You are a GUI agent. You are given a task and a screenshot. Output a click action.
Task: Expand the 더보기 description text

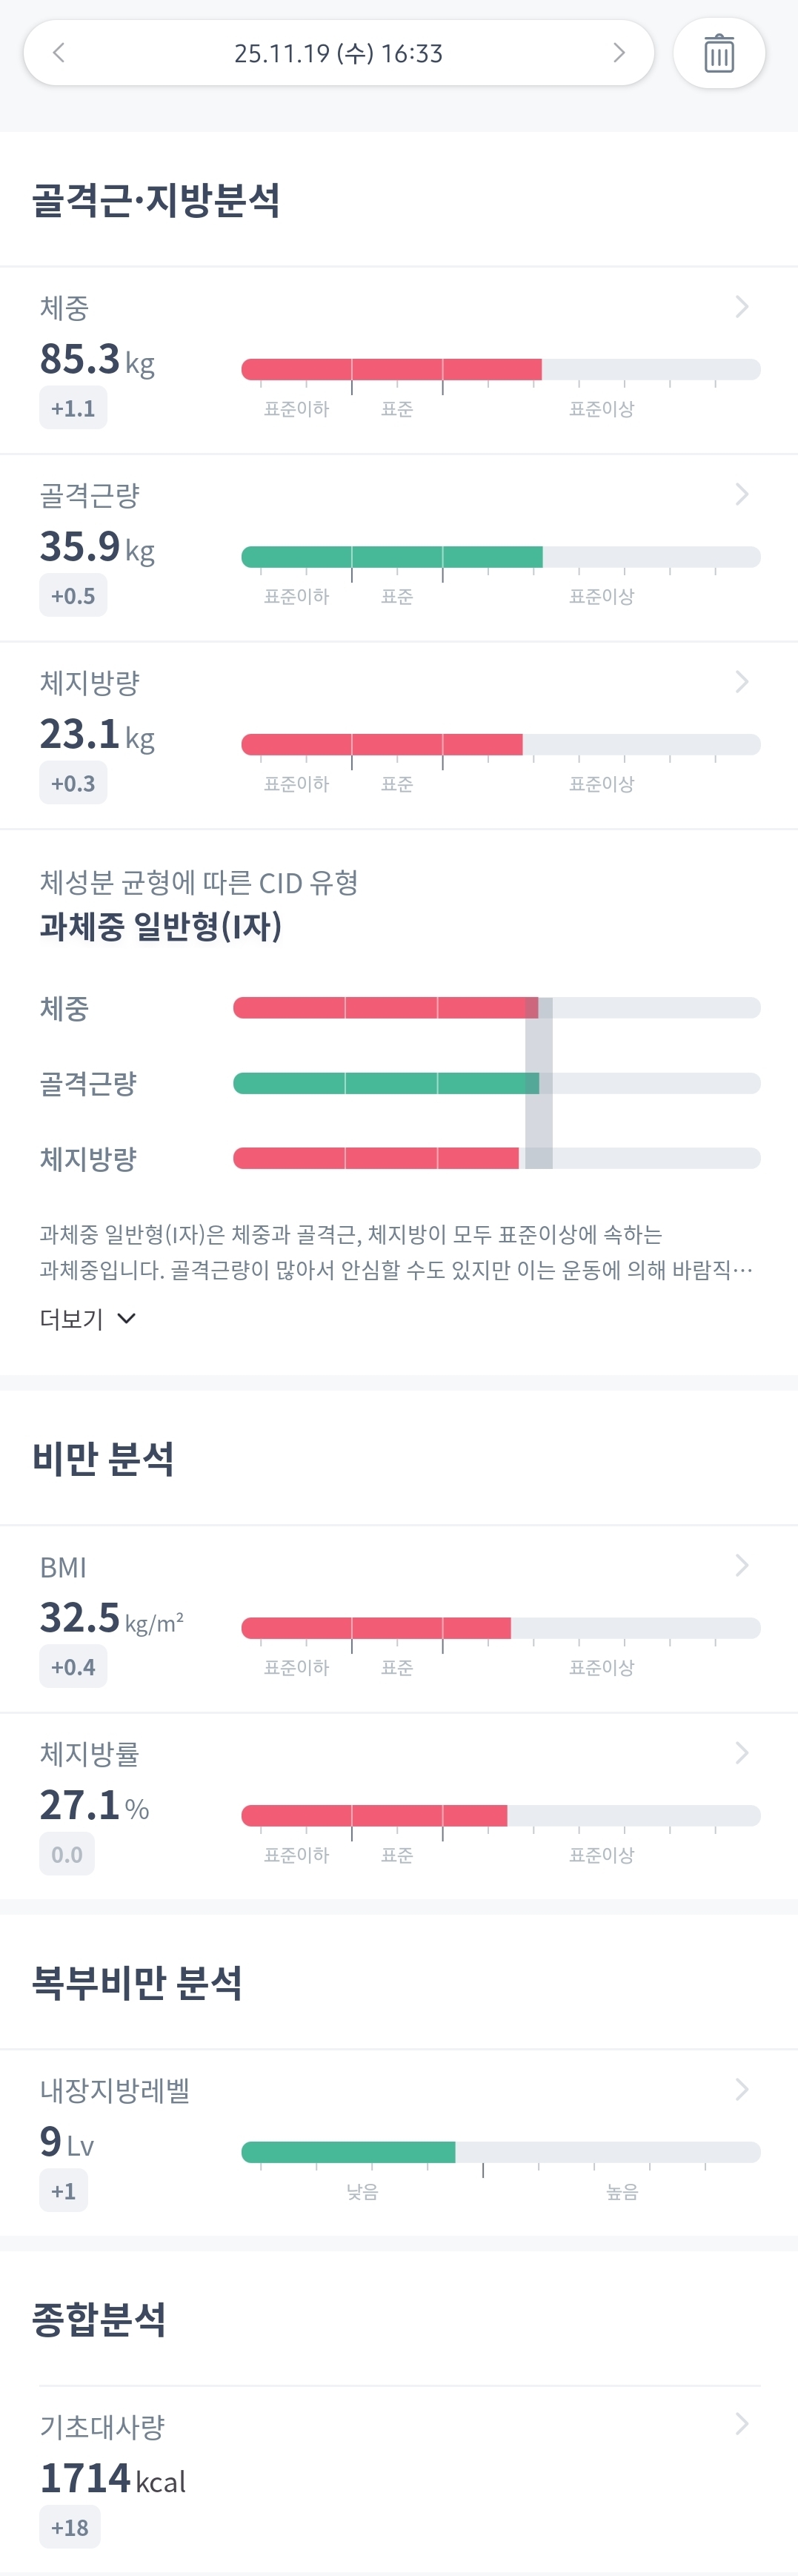87,1319
